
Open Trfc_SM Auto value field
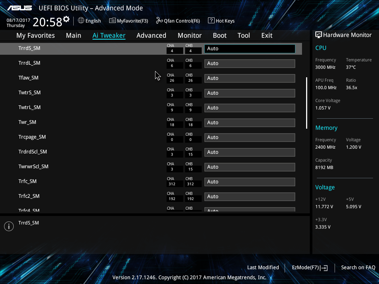tap(250, 182)
